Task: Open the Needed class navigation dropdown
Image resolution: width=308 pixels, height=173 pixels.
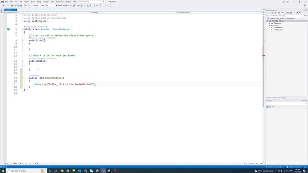Action: (132, 12)
